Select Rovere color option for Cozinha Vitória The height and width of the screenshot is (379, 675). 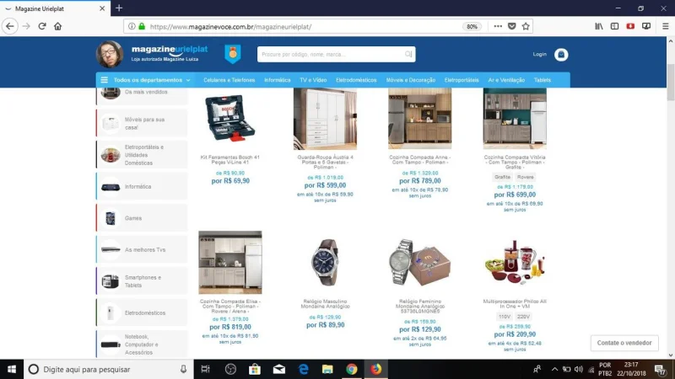click(x=525, y=177)
